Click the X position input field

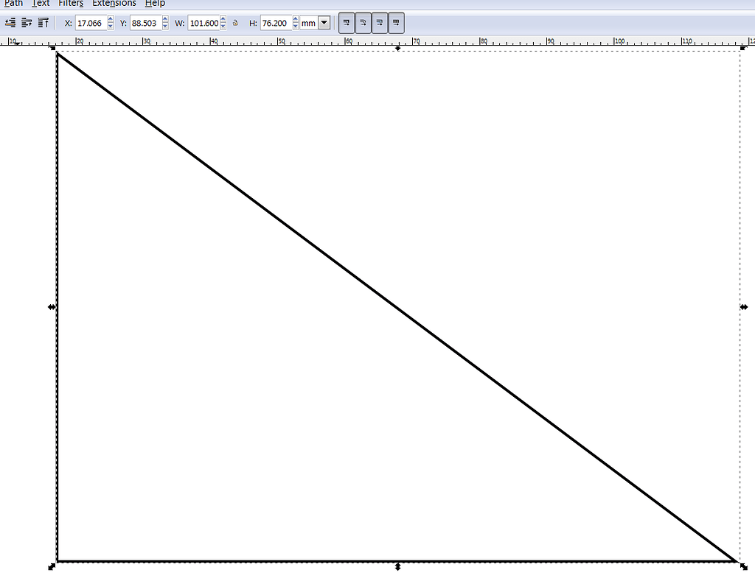point(91,23)
